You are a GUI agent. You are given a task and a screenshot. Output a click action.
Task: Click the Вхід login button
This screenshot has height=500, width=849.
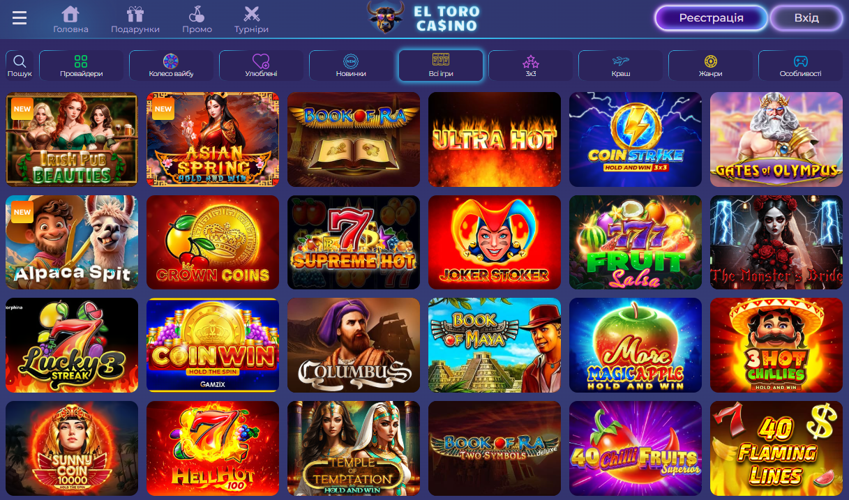click(x=806, y=18)
